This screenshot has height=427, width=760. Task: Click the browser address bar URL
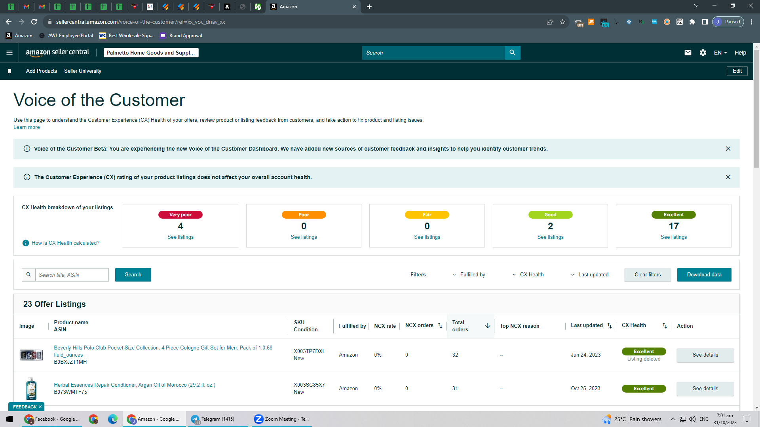(141, 22)
